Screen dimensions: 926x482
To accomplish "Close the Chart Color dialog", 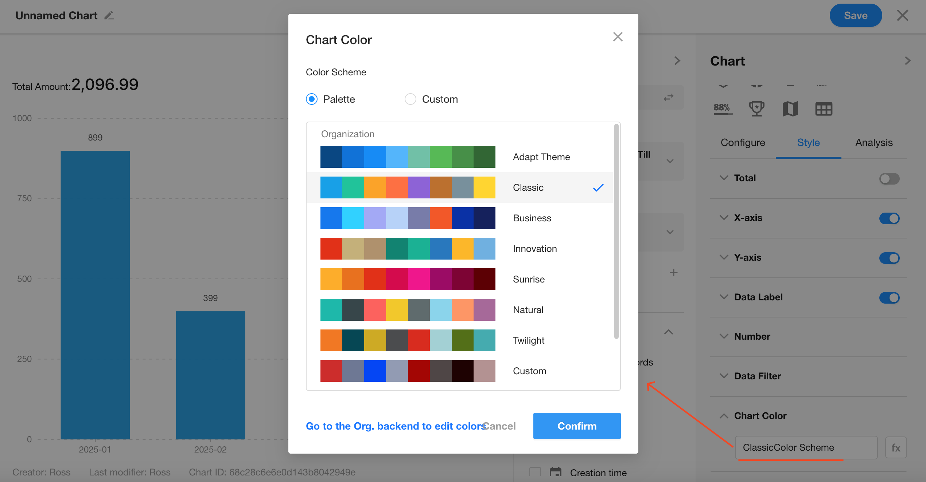I will pyautogui.click(x=618, y=37).
